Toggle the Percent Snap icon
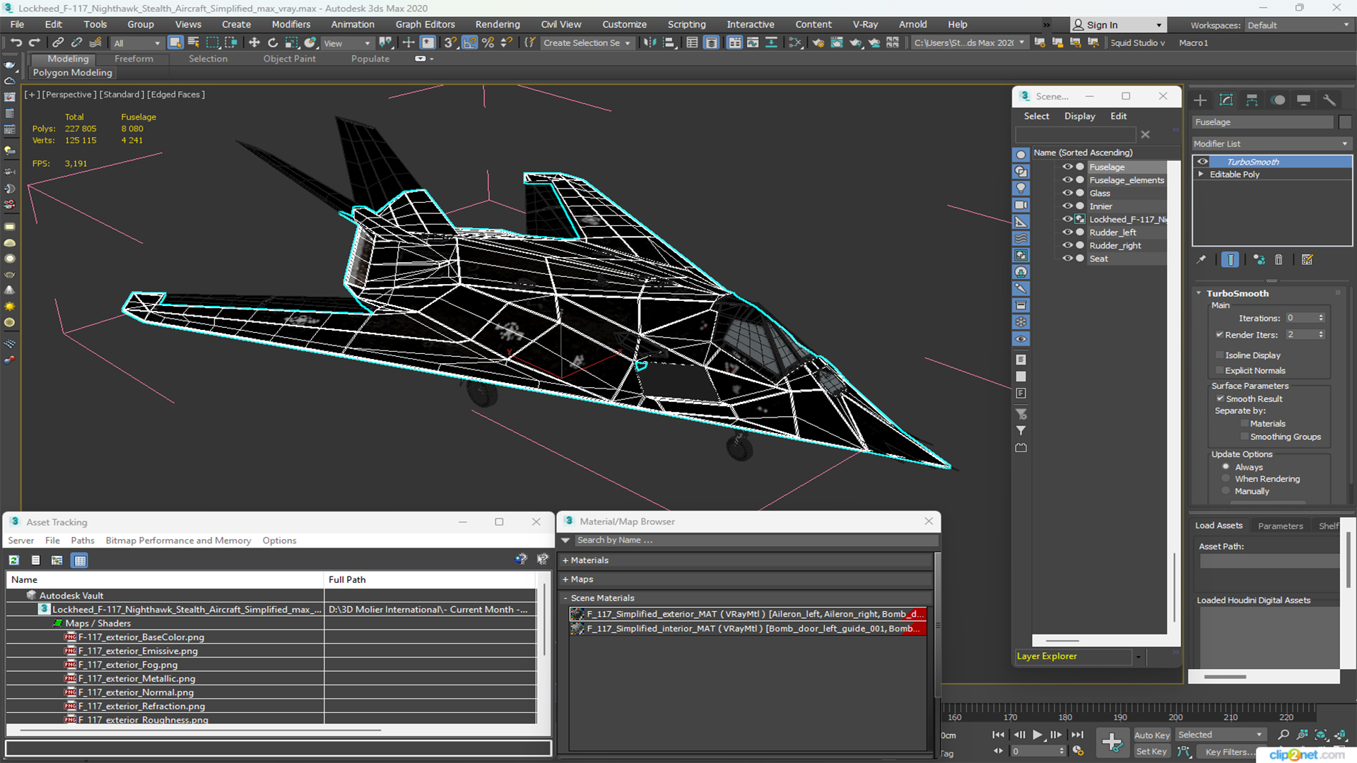The height and width of the screenshot is (763, 1357). (x=488, y=43)
